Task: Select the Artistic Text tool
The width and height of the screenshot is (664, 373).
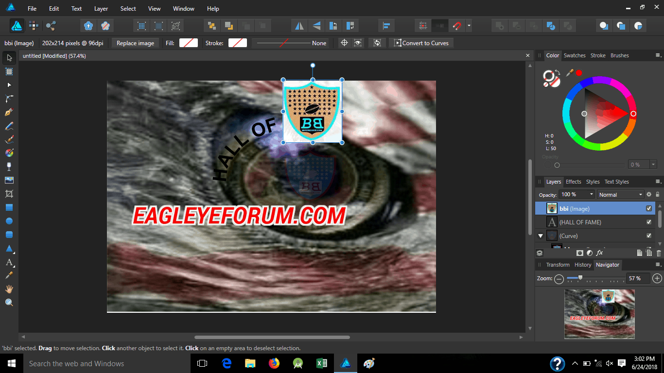Action: pyautogui.click(x=9, y=262)
